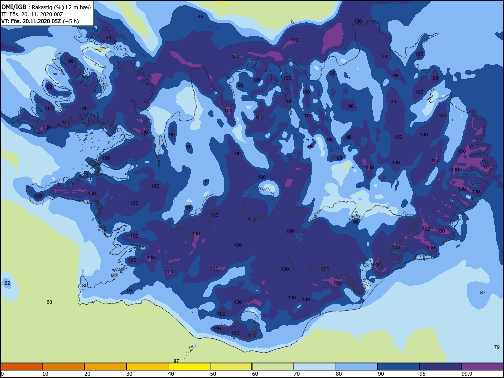
Task: Pick the light orange 20–30 legend swatch
Action: [x=105, y=367]
